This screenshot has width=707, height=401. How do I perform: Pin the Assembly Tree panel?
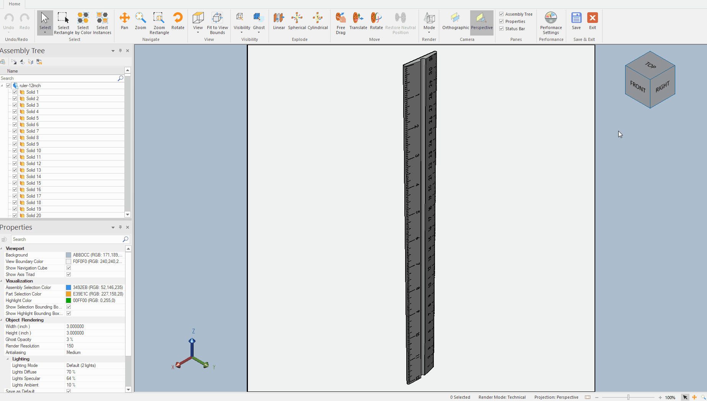click(x=120, y=50)
